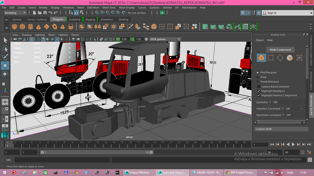Select Pick/Marquee radio option
The width and height of the screenshot is (314, 176).
point(258,72)
